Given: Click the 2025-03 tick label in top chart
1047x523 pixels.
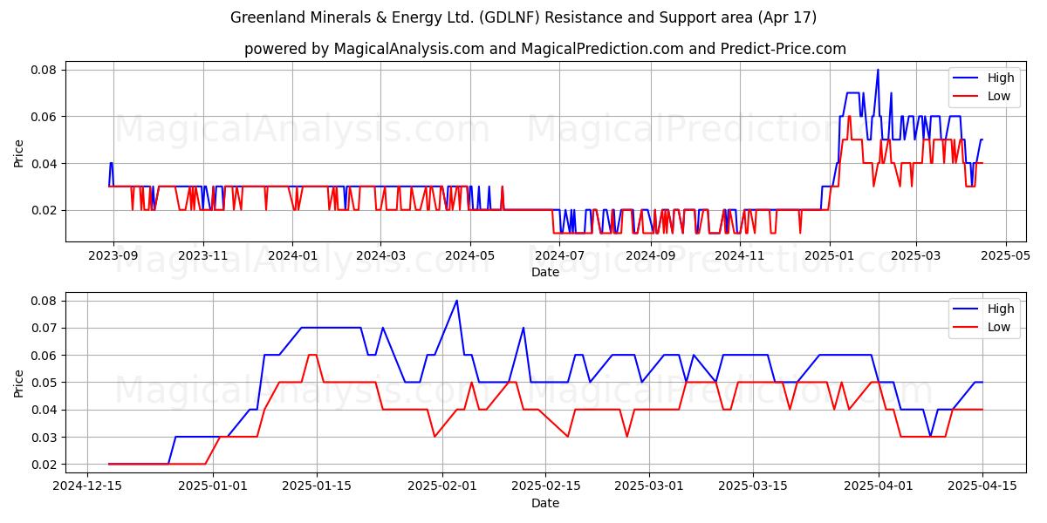Looking at the screenshot, I should [915, 256].
